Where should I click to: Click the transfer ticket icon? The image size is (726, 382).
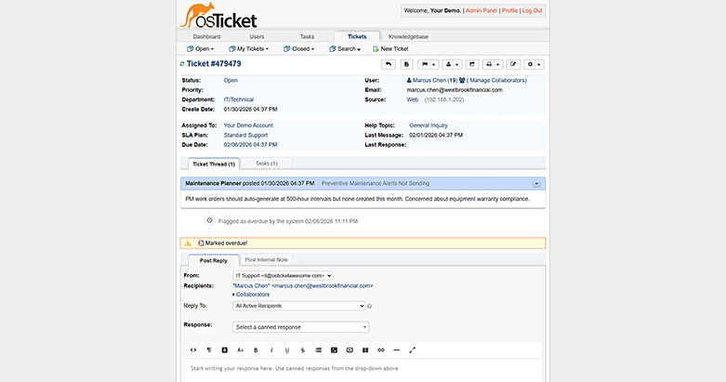click(x=472, y=64)
